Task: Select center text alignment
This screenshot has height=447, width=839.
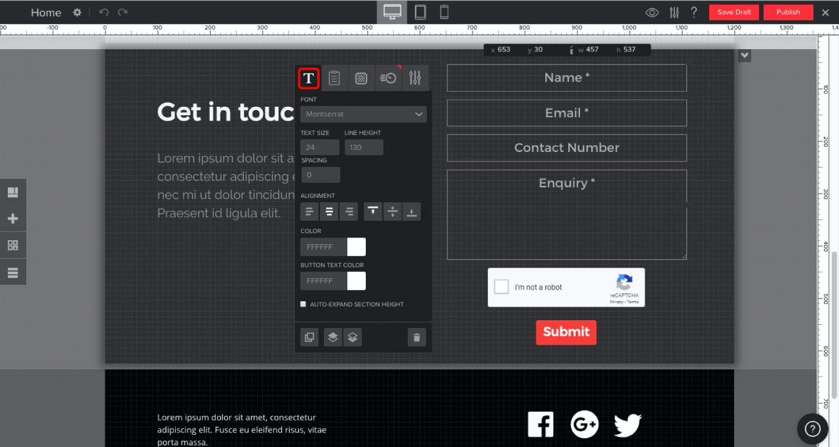Action: click(329, 211)
